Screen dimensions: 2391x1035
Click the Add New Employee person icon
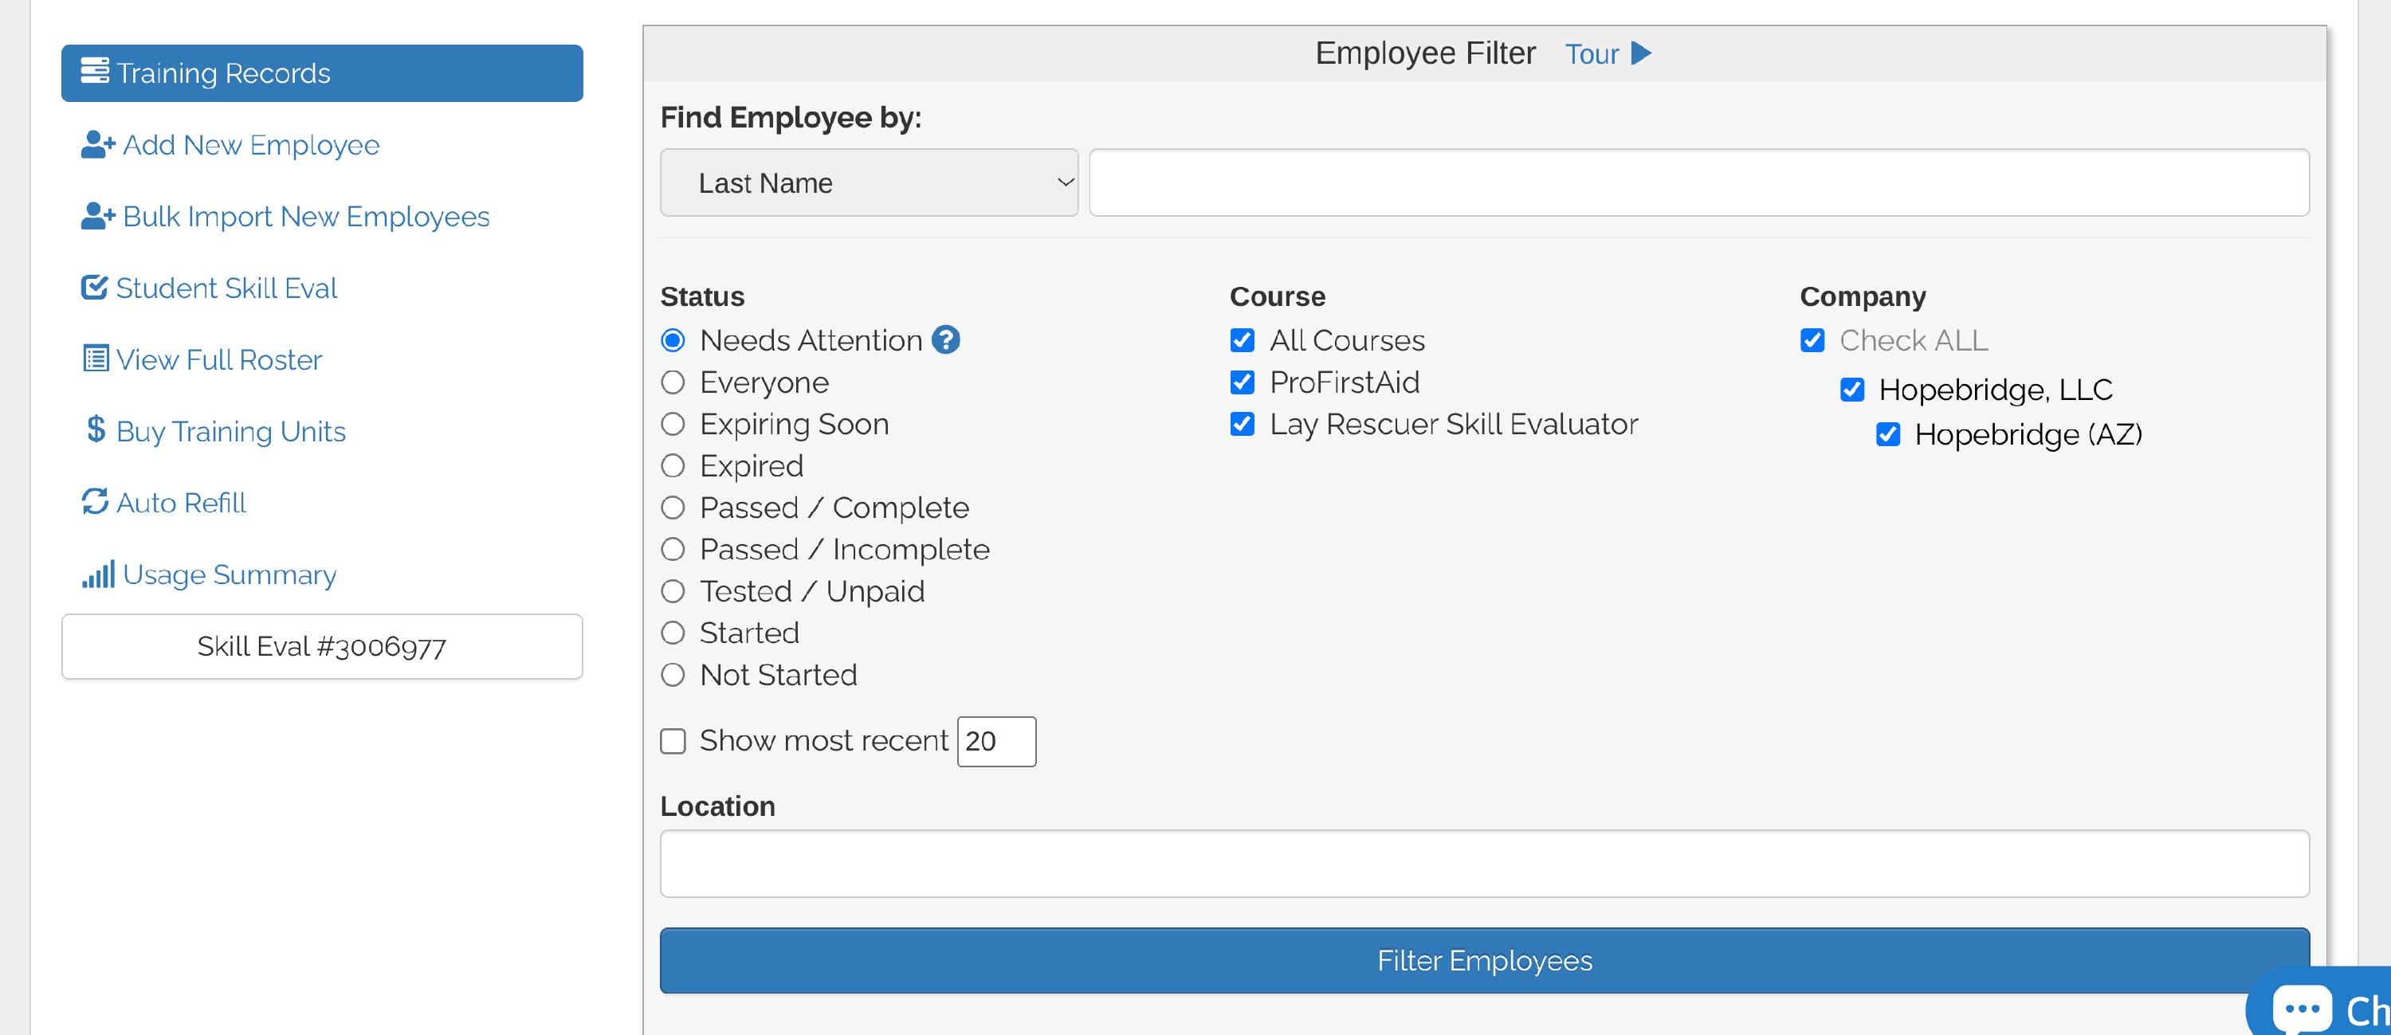tap(97, 145)
